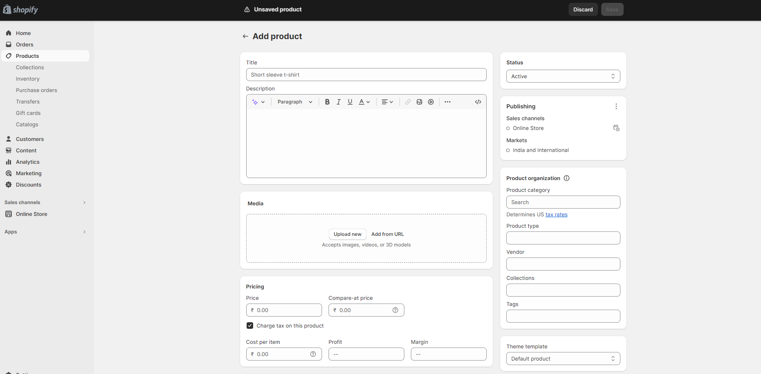Click the Content icon in sidebar
Screen dimensions: 761x374
9,150
